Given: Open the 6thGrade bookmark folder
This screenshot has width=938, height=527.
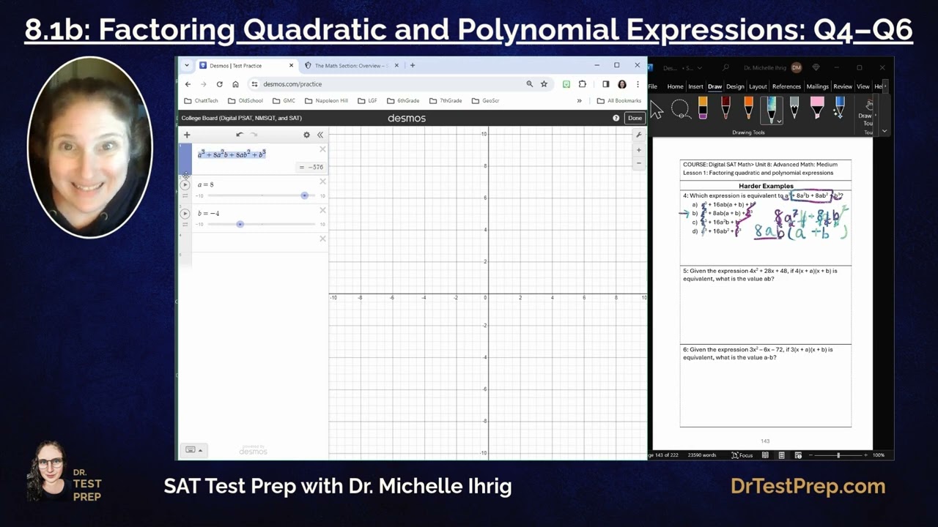Looking at the screenshot, I should 403,100.
